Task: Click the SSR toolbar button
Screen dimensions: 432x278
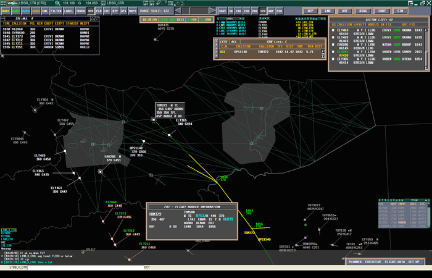Action: pyautogui.click(x=280, y=11)
